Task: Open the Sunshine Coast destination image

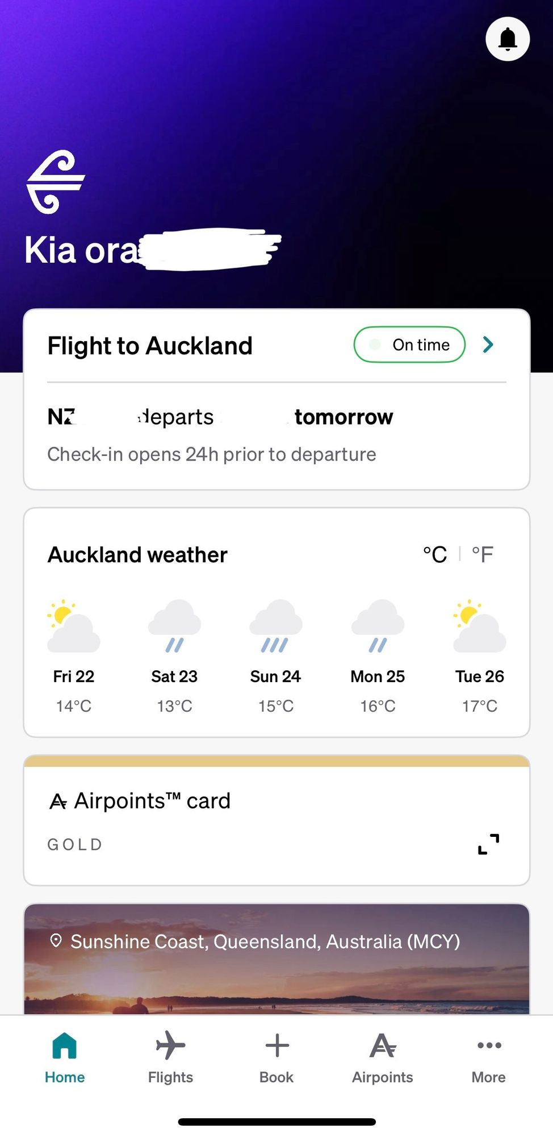Action: point(276,958)
